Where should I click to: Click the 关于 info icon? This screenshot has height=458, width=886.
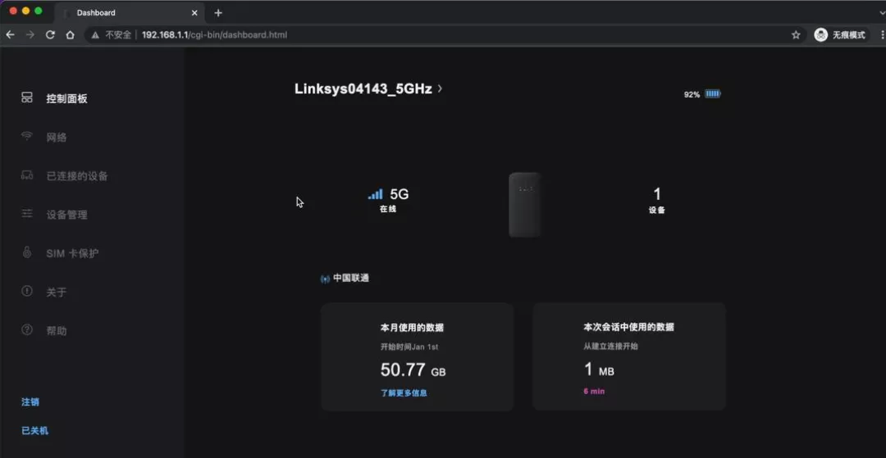(x=26, y=291)
